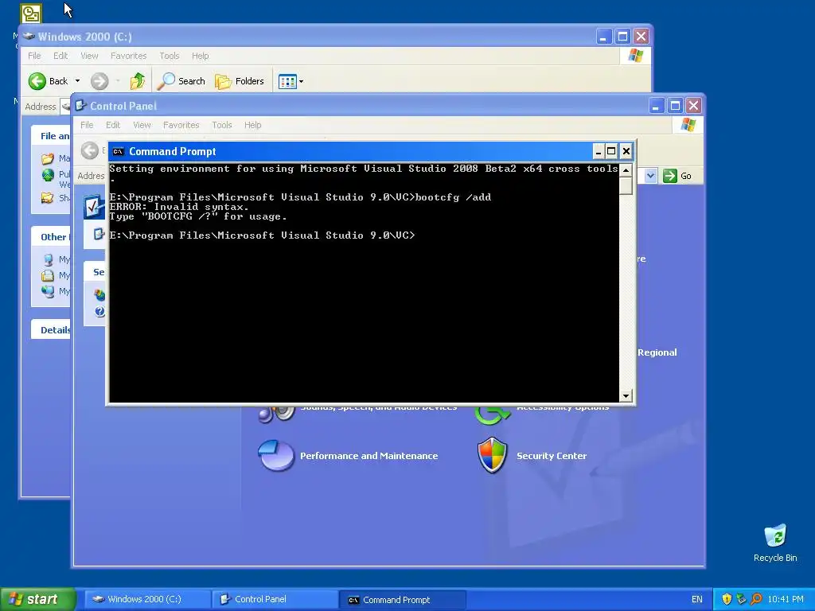Toggle Folders pane in Windows 2000 (C:) window
This screenshot has height=611, width=815.
240,81
